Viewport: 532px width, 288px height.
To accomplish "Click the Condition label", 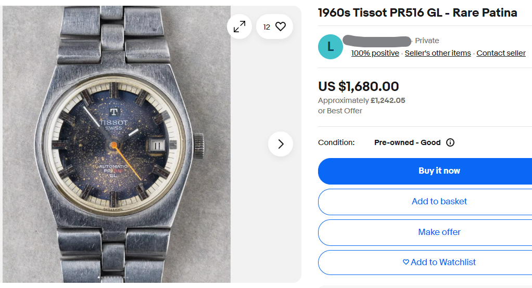I will 336,142.
